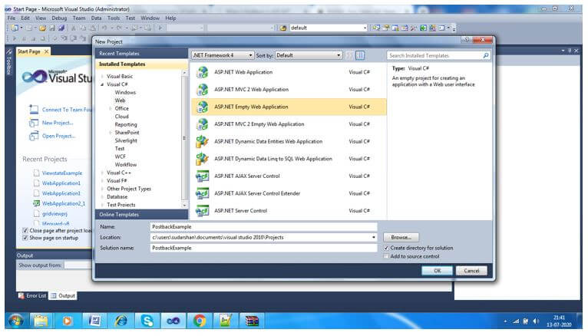Open Windows Explorer folder in taskbar
Screen dimensions: 588x336
41,321
